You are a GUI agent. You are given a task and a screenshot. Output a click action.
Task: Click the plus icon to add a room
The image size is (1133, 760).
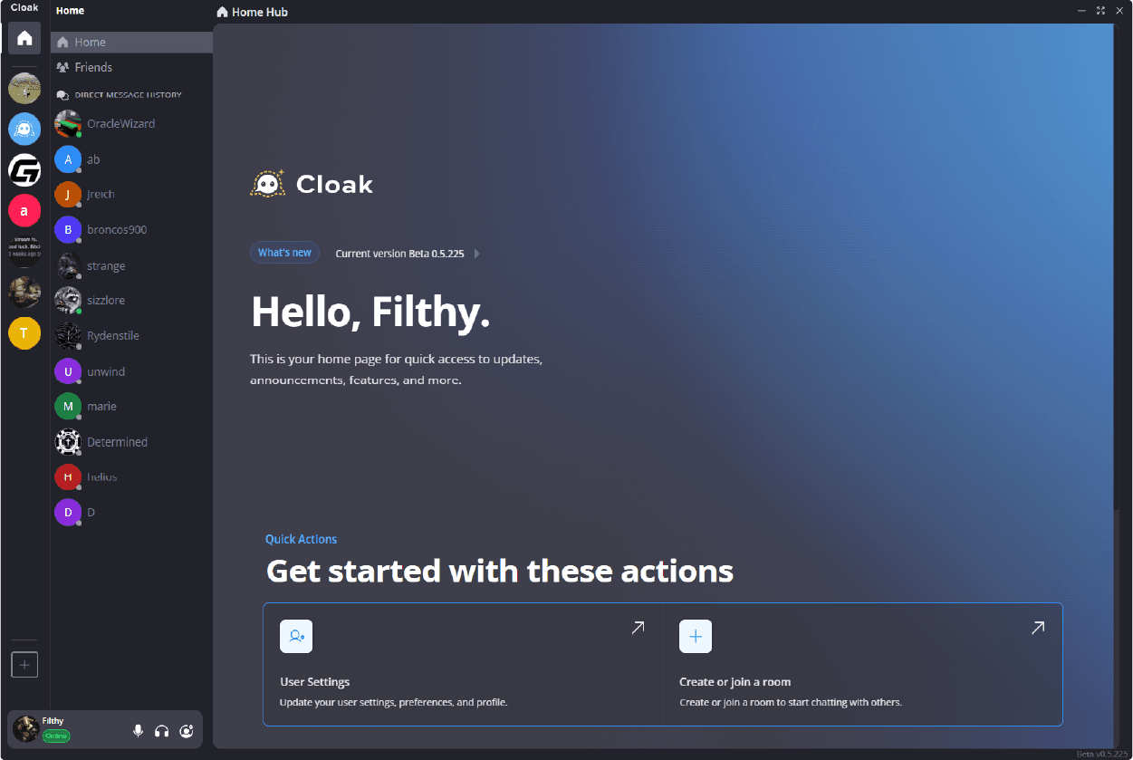pyautogui.click(x=24, y=665)
